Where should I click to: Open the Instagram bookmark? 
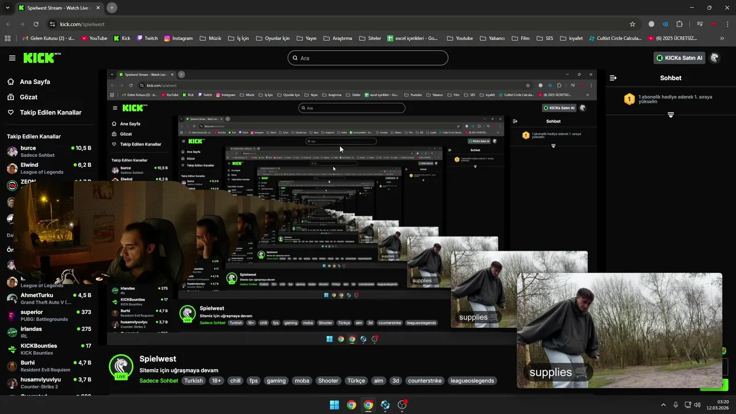point(178,39)
